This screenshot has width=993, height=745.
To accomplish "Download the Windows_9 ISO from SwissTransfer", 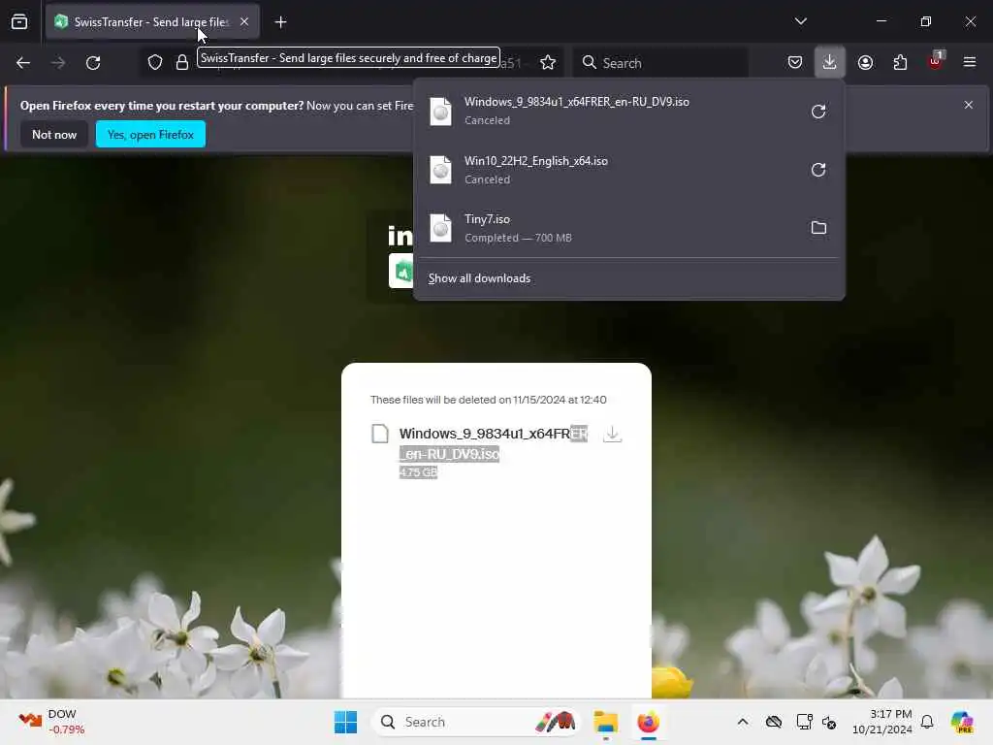I will point(612,434).
